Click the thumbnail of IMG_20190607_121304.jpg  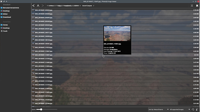point(33,104)
